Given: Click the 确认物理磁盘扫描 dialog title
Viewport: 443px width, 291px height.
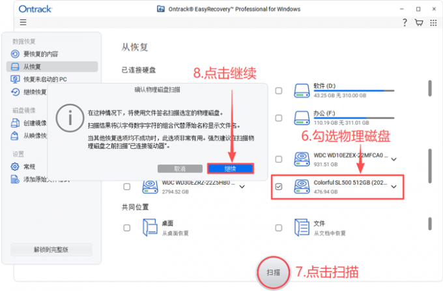Looking at the screenshot, I should (157, 90).
